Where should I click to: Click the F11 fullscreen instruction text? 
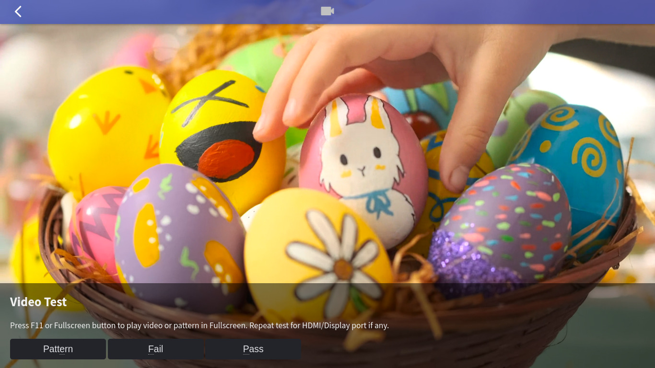point(199,325)
